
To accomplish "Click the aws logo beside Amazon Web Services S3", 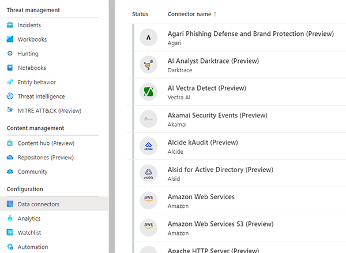I will 149,228.
